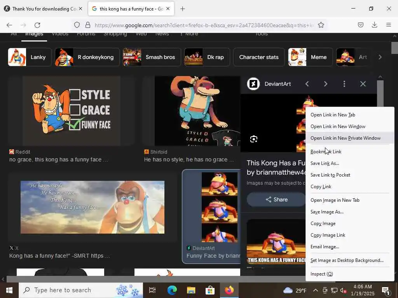Screen dimensions: 398x298
Task: Open the weather widget showing 29°F
Action: click(x=295, y=290)
